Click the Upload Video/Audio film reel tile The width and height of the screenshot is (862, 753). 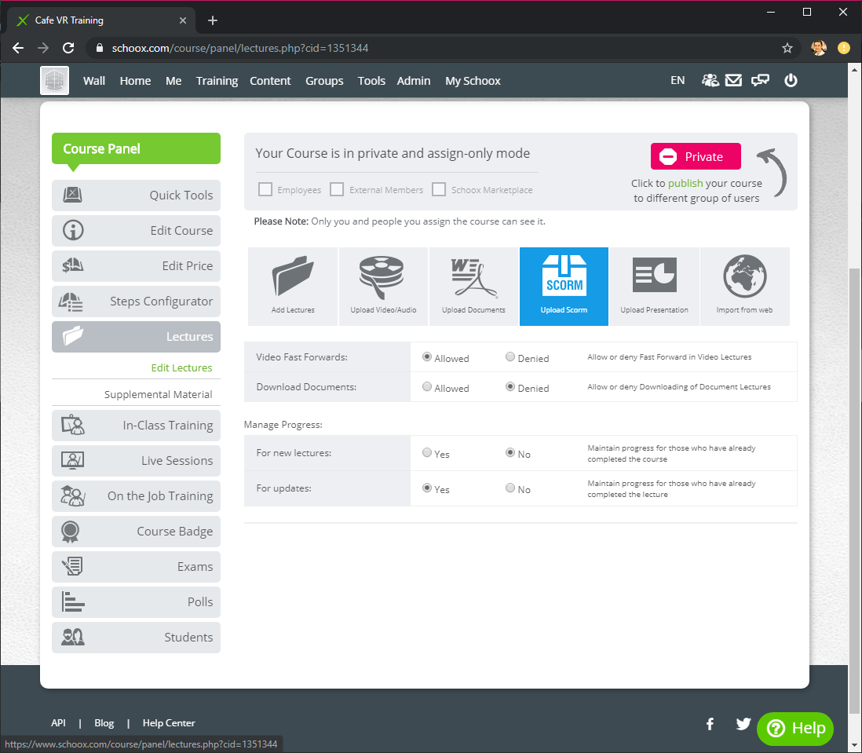(x=383, y=287)
